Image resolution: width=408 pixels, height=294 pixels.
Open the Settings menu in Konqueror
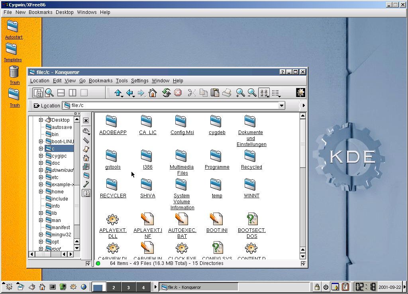pyautogui.click(x=139, y=81)
